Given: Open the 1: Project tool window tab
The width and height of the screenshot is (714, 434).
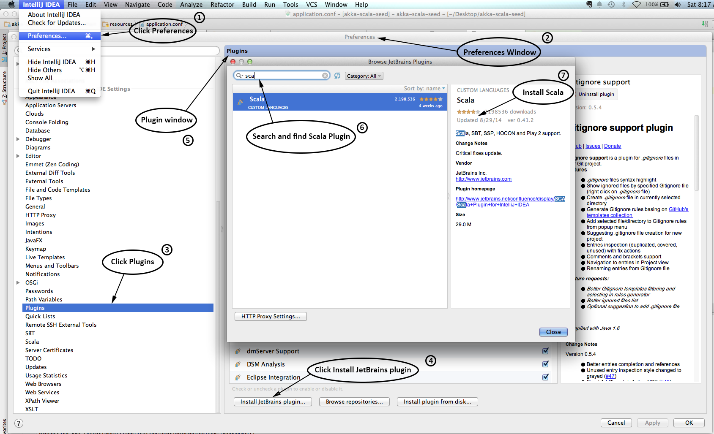Looking at the screenshot, I should 4,44.
